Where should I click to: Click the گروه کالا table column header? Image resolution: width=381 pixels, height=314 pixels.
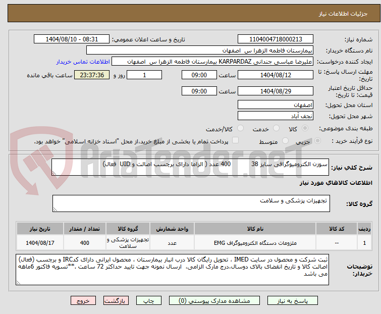pyautogui.click(x=128, y=229)
